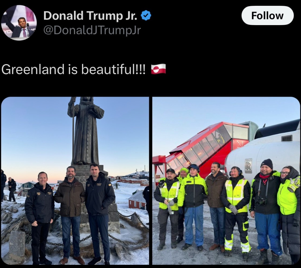Click the Greenland flag emoji
The image size is (301, 268).
tap(158, 69)
